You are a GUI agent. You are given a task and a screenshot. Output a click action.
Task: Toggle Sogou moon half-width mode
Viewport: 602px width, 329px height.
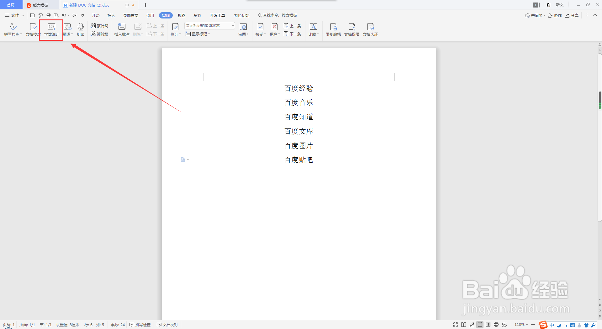point(559,325)
